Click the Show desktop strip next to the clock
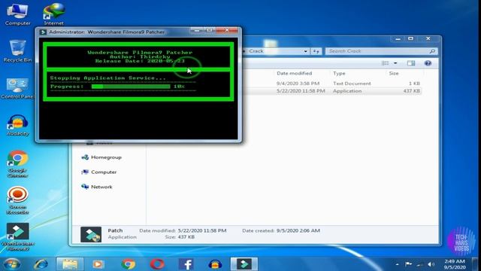481x271 pixels. coord(475,264)
